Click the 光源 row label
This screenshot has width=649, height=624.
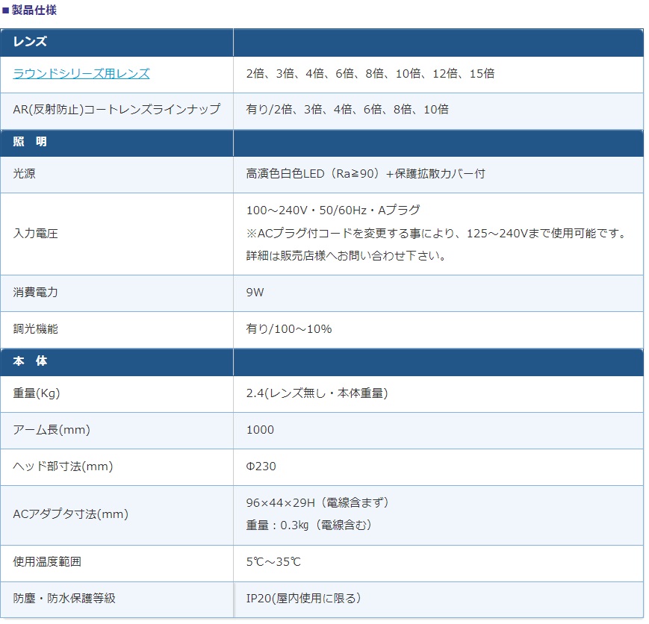coord(24,174)
